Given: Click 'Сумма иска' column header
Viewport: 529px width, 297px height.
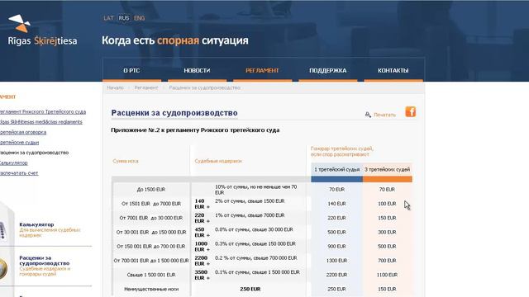Looking at the screenshot, I should 126,162.
